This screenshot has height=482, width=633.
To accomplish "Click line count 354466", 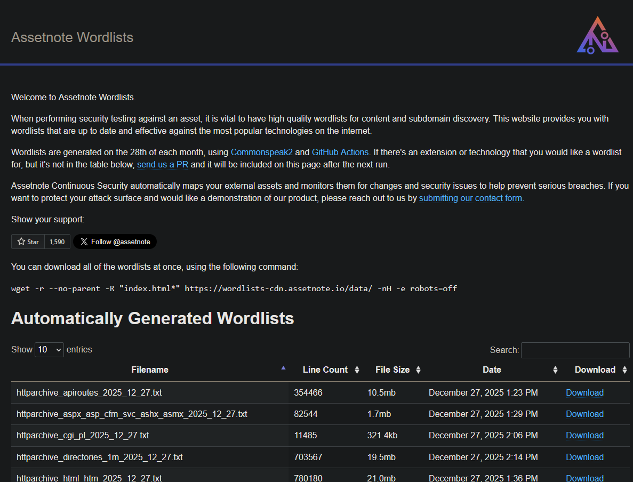I will tap(308, 393).
